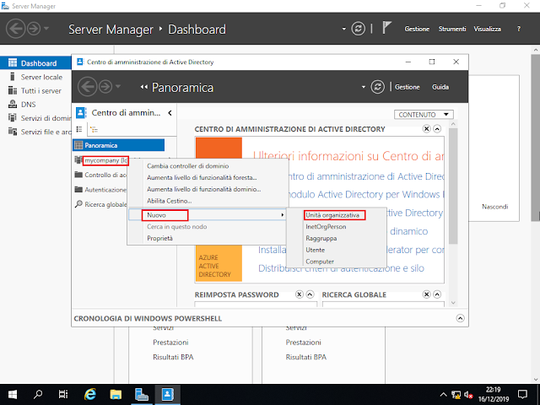The height and width of the screenshot is (405, 540).
Task: Click the Active Directory center forward arrow
Action: tap(105, 87)
